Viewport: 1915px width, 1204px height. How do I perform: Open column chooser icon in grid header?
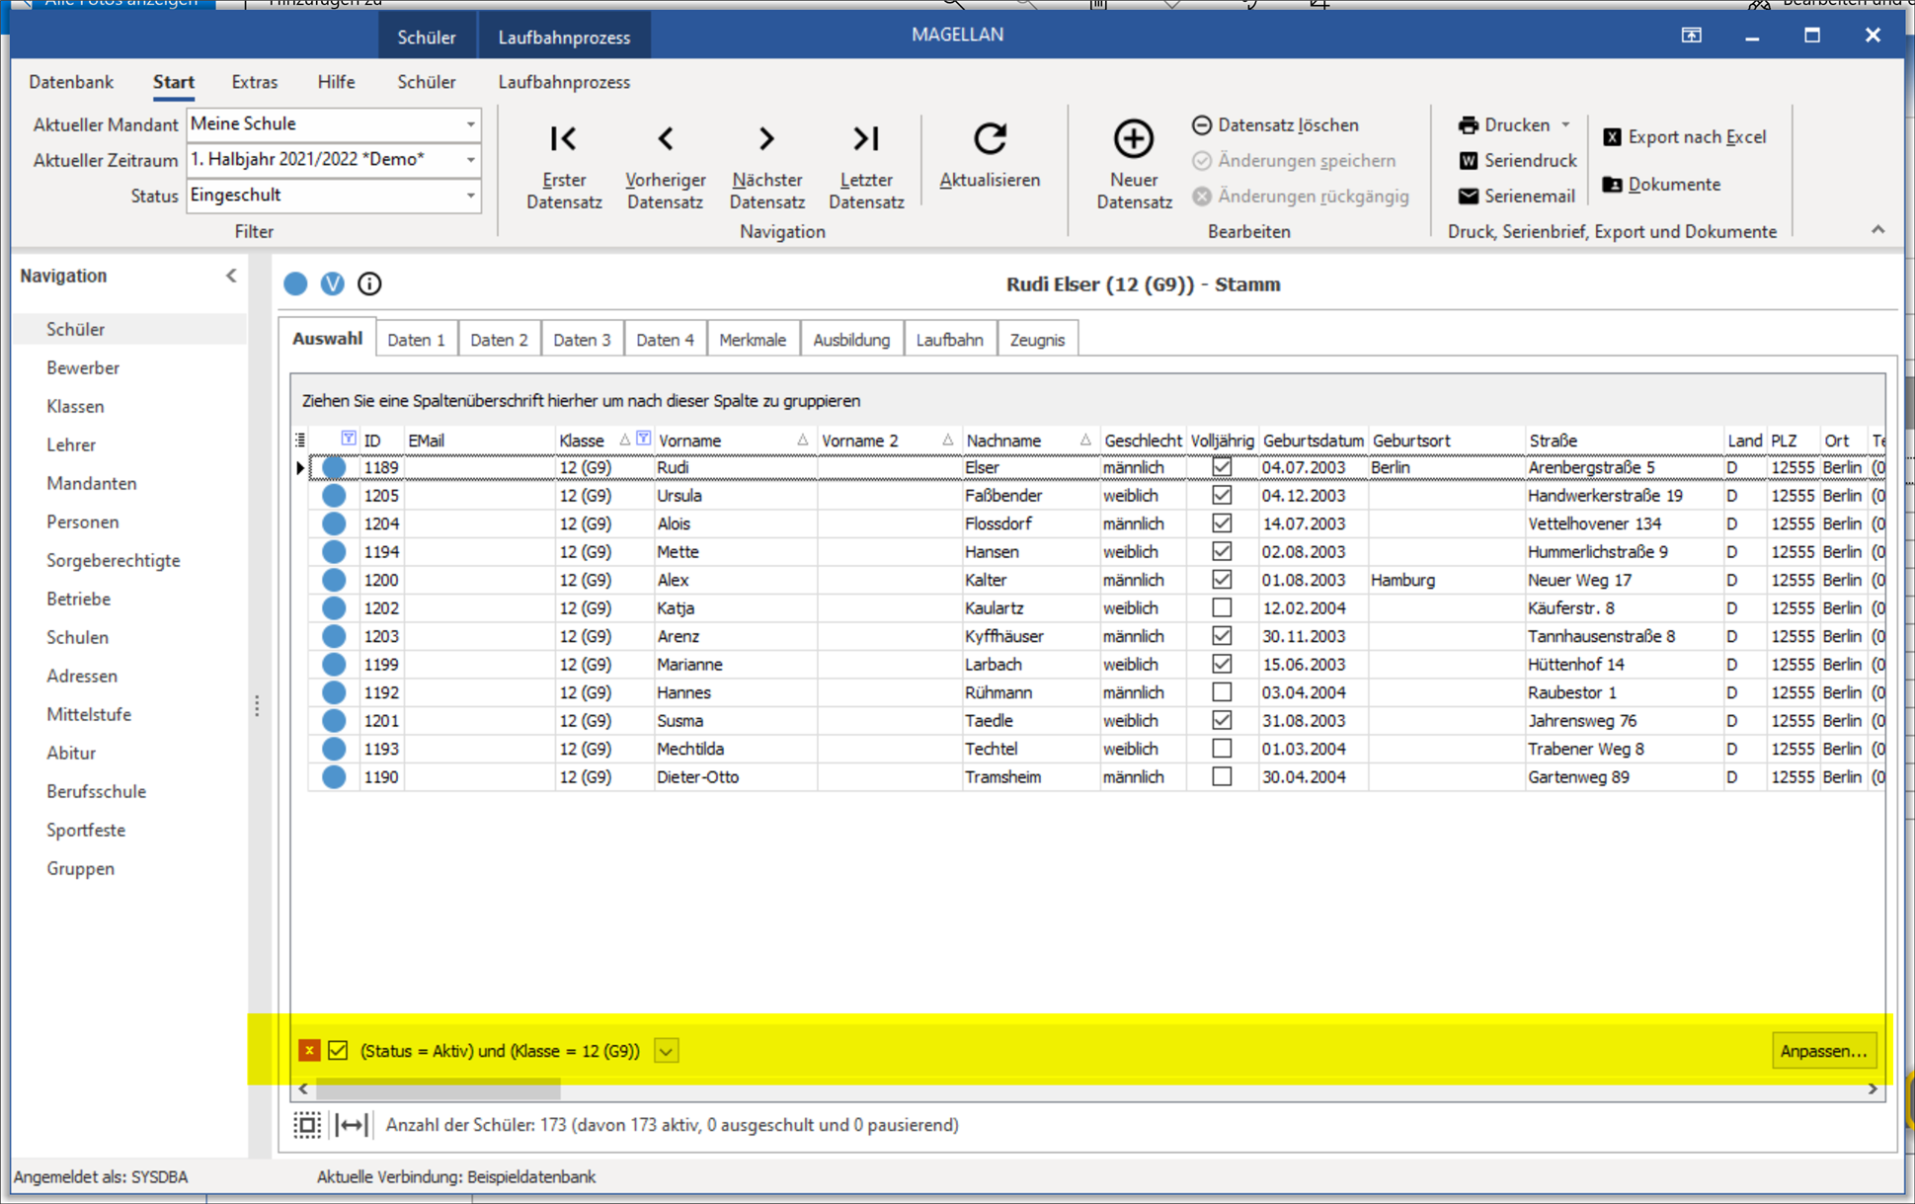pyautogui.click(x=300, y=441)
